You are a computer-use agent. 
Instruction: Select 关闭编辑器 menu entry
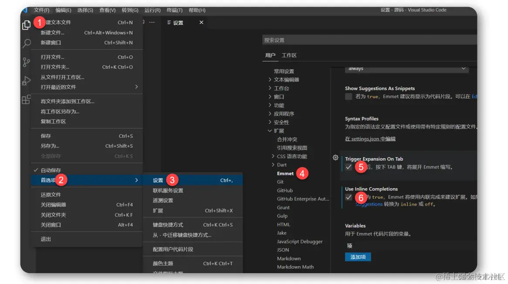pyautogui.click(x=87, y=205)
